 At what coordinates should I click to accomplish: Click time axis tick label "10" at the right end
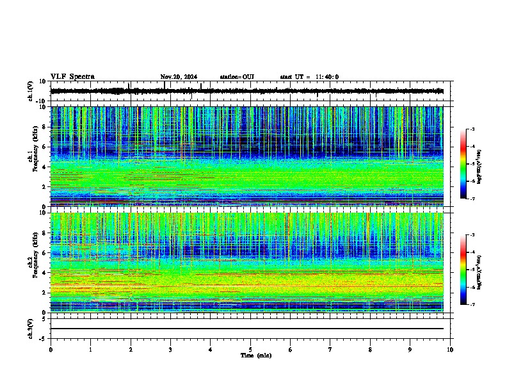[x=450, y=350]
